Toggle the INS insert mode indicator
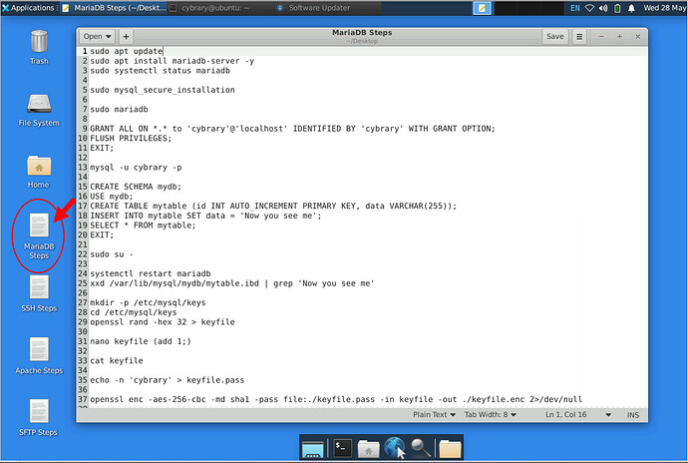 [633, 415]
